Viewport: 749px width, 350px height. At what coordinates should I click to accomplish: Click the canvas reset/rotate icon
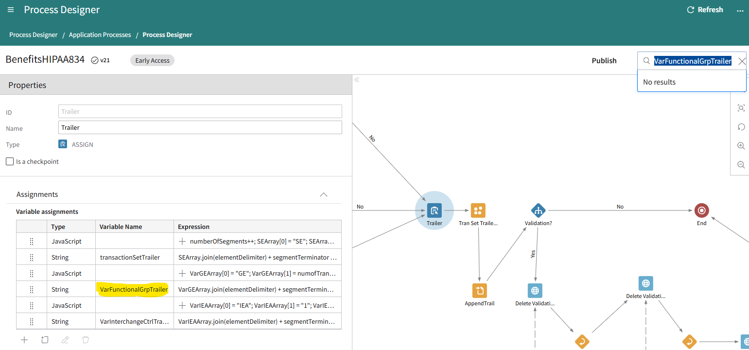741,127
